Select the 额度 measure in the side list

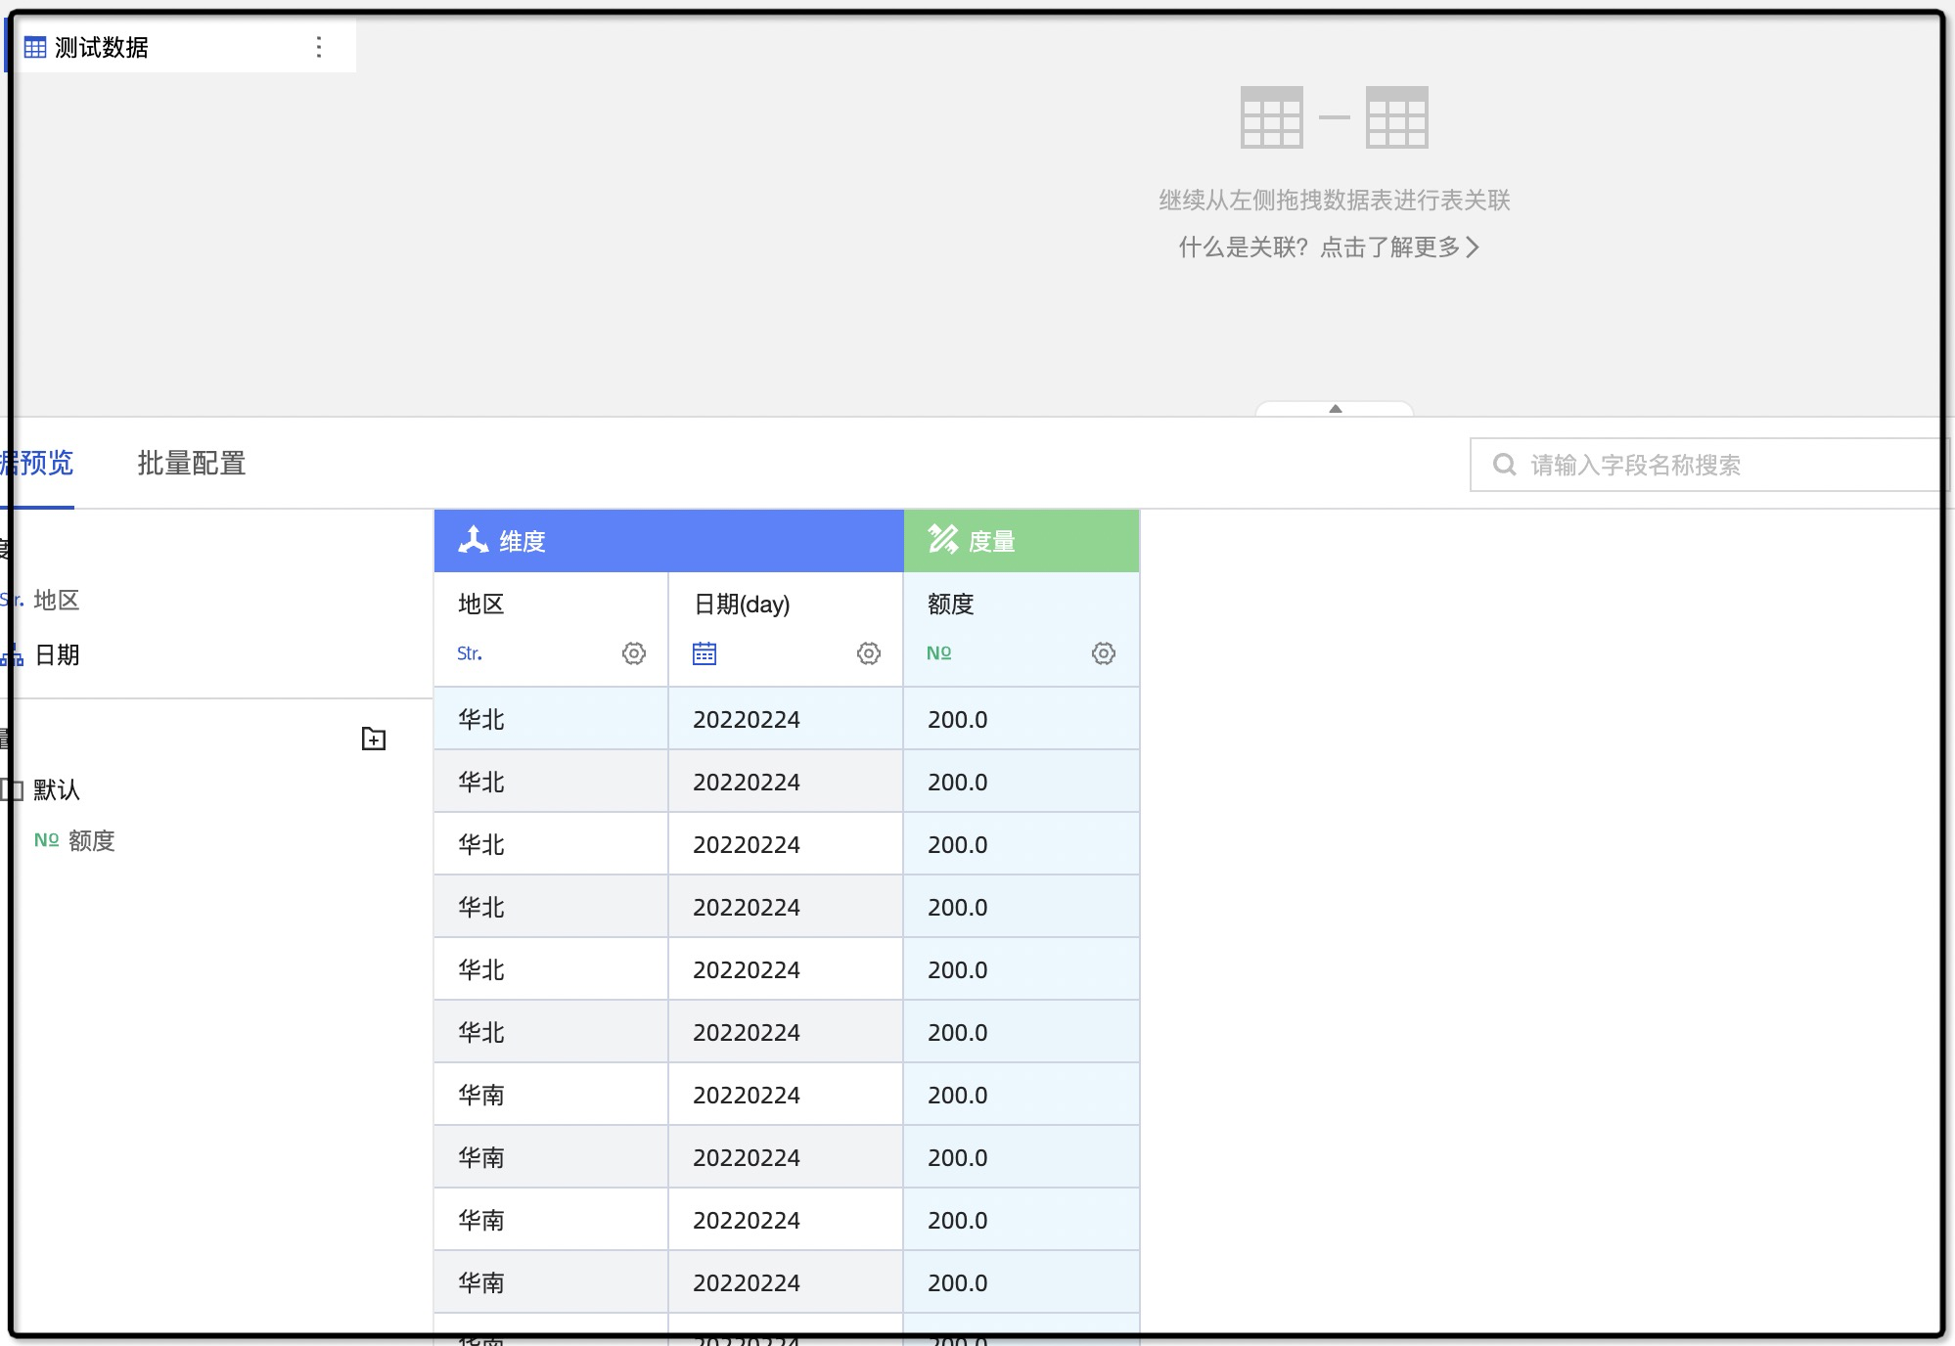[x=91, y=841]
